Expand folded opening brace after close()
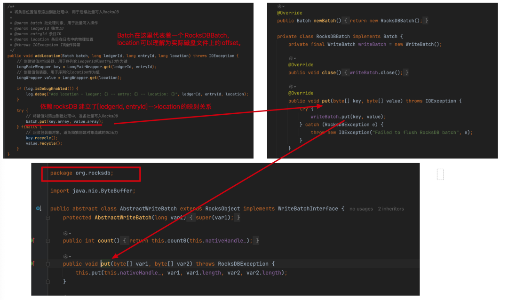Screen dimensions: 508x300 tap(345, 72)
